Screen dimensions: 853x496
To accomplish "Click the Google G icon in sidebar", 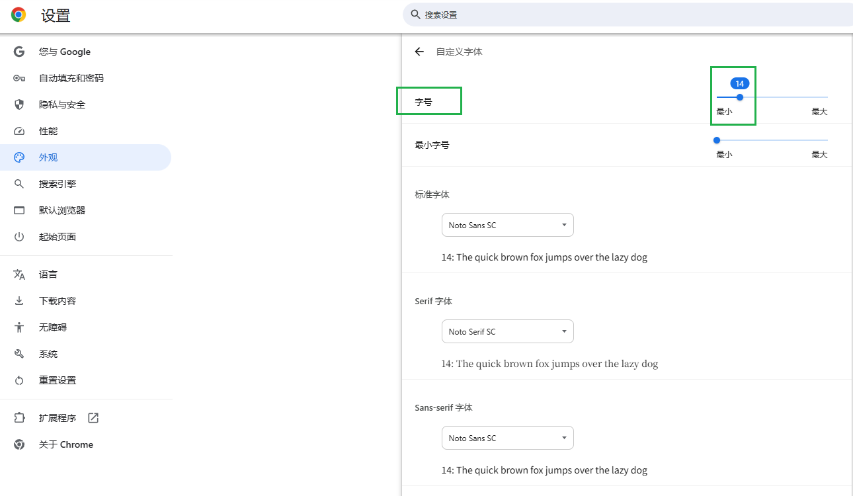I will pyautogui.click(x=19, y=52).
